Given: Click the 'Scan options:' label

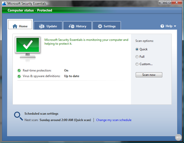Looking at the screenshot, I should 144,41.
